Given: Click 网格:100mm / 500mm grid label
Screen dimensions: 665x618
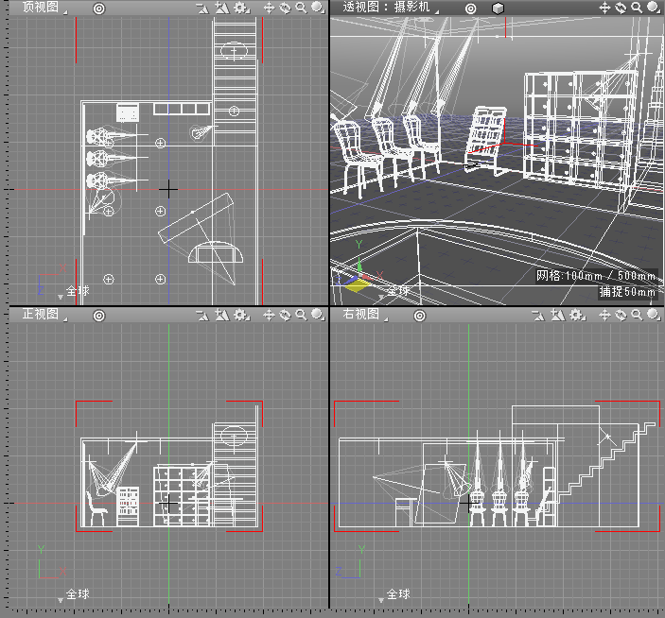Looking at the screenshot, I should [x=596, y=276].
